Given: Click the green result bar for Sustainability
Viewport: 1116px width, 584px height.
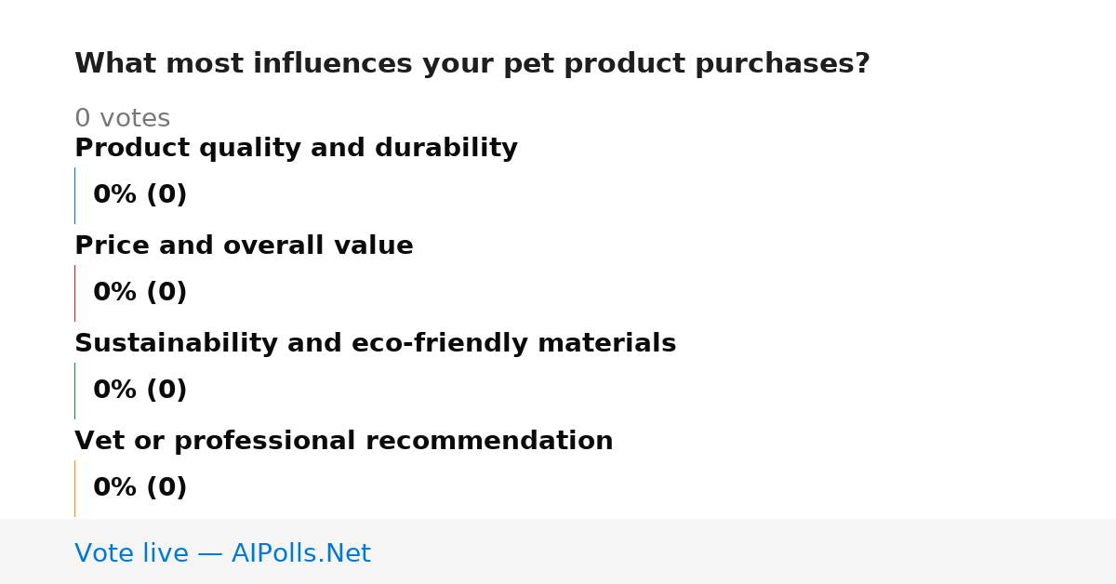Looking at the screenshot, I should coord(75,391).
